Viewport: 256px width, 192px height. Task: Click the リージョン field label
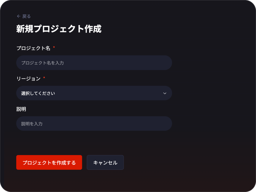point(29,79)
